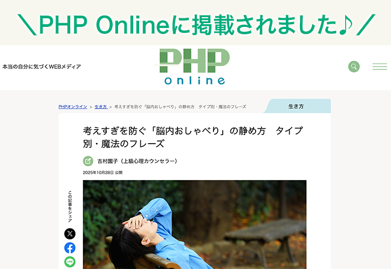This screenshot has height=269, width=391.
Task: Click the article headline 考えすぎを防ぐ
Action: 193,137
